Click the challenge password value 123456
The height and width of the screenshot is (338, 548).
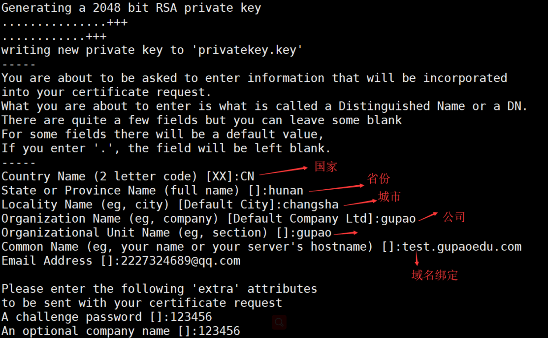tap(191, 317)
